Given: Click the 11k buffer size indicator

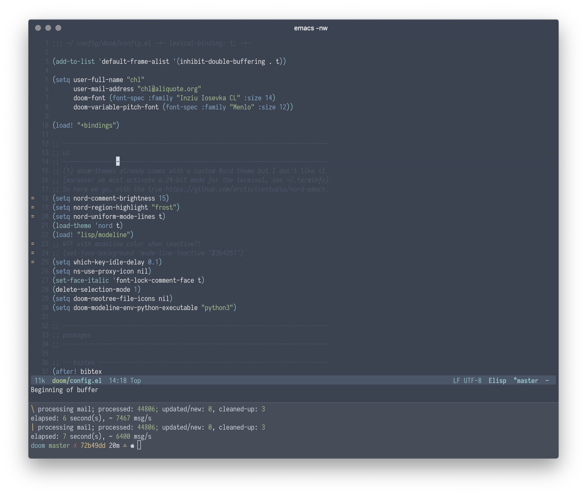Looking at the screenshot, I should 40,381.
